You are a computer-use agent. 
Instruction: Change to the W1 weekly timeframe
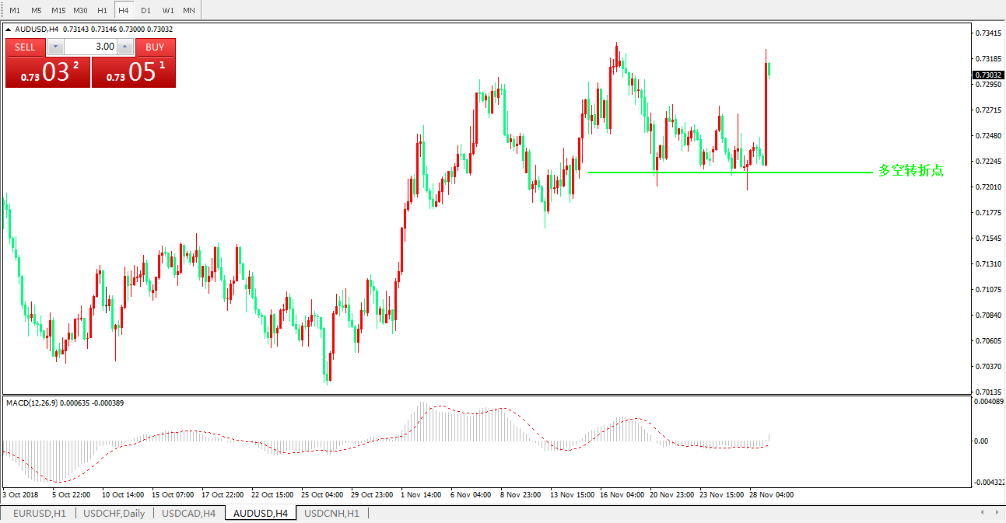(167, 10)
